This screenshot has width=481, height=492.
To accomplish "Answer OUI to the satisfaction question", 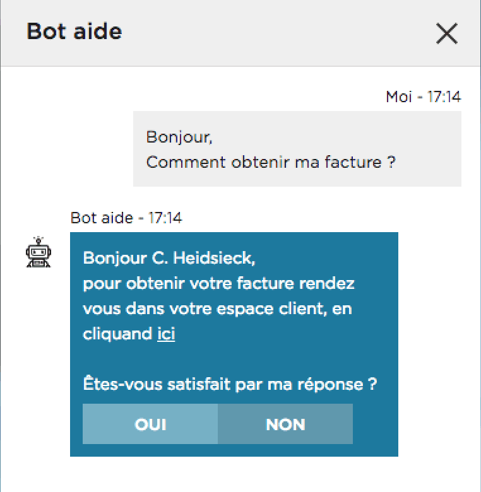I will (x=150, y=424).
